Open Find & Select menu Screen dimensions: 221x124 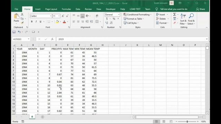pos(191,19)
